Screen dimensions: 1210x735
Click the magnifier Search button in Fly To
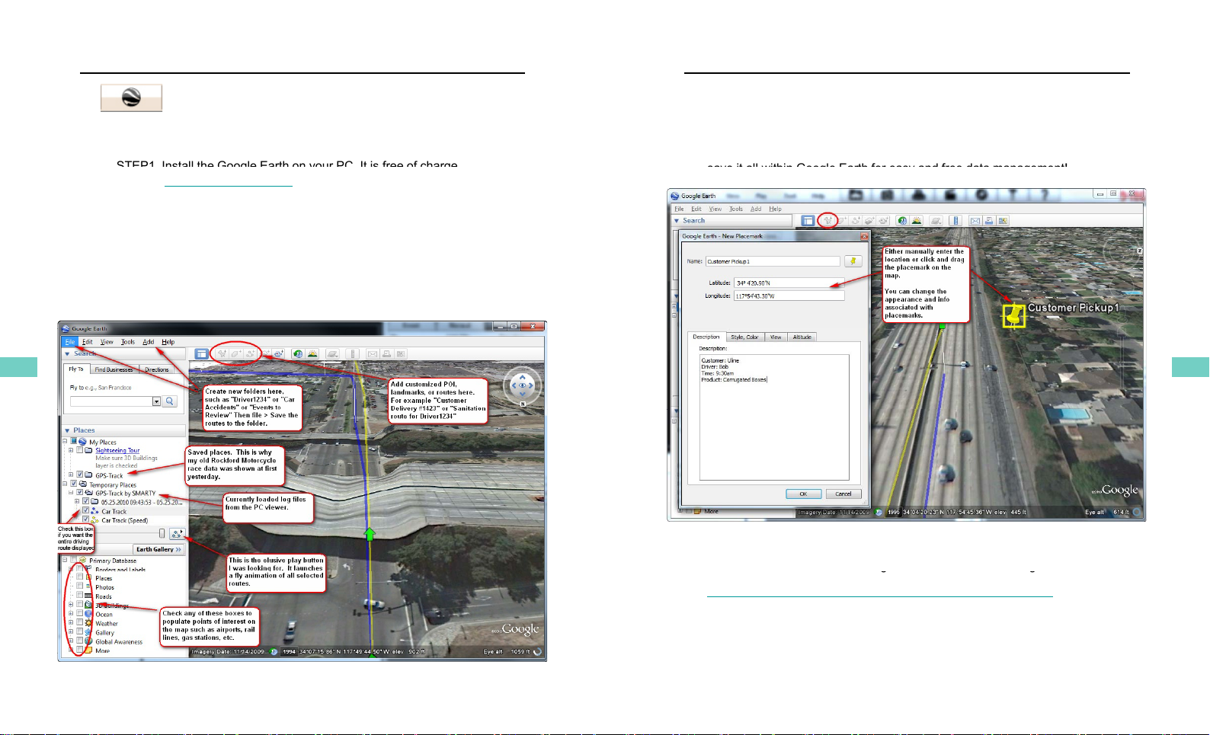170,401
